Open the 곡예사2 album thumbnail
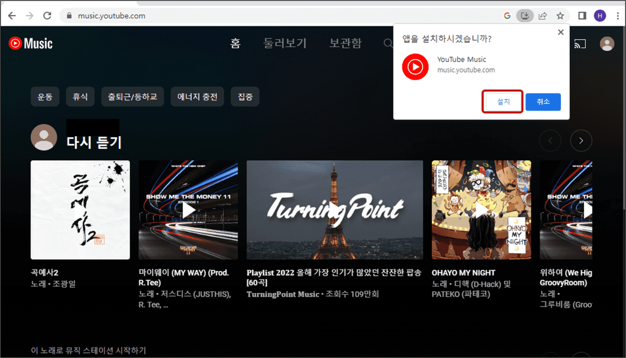626x358 pixels. (x=80, y=210)
